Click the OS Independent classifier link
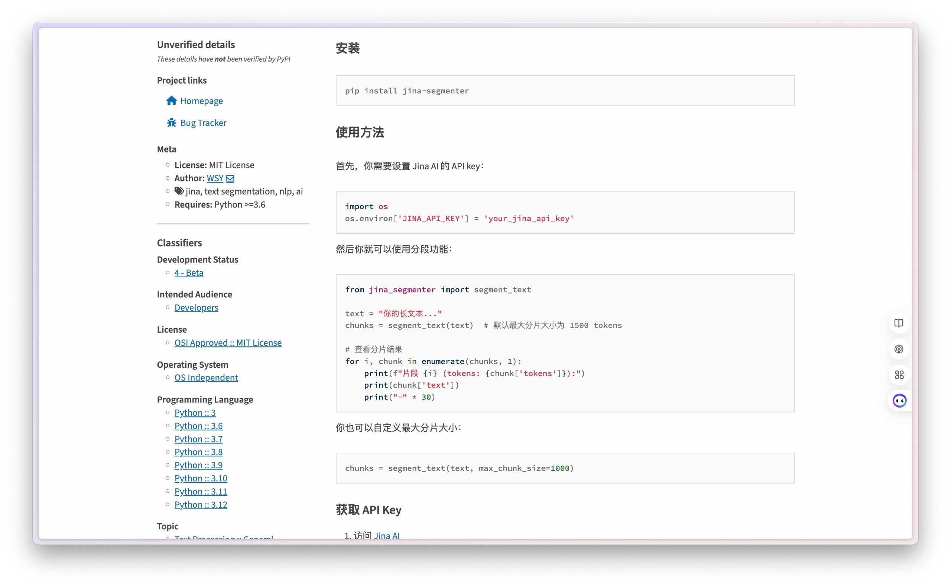 coord(206,378)
